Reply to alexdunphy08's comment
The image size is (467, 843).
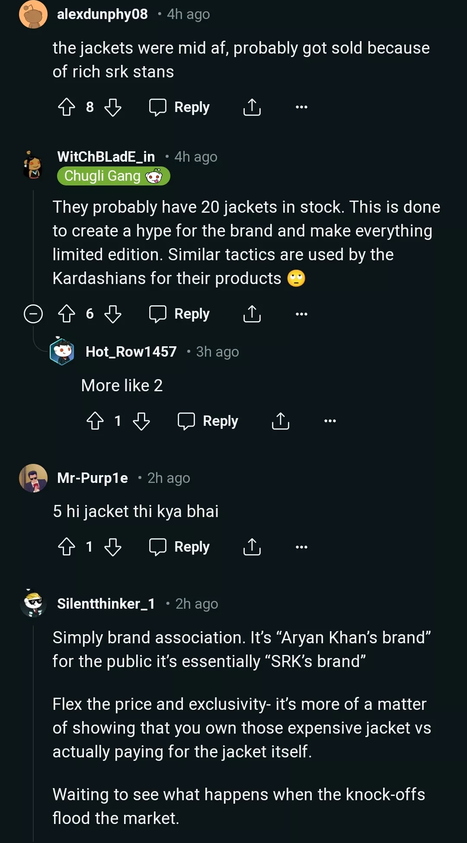(179, 107)
